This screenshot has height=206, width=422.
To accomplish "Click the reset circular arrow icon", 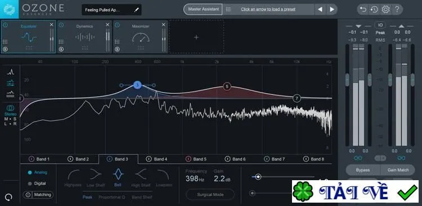I will [8, 197].
